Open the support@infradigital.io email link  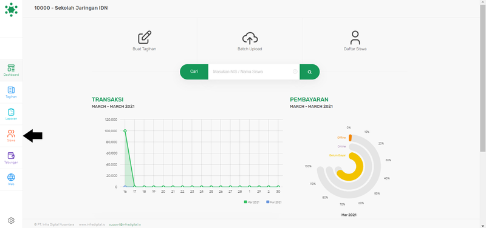[125, 224]
